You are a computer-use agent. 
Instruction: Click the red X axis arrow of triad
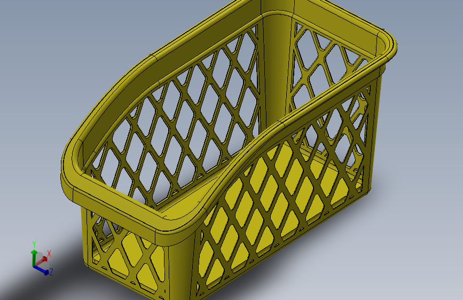(42, 260)
